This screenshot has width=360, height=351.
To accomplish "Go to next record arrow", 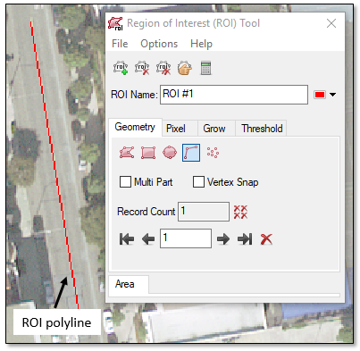I will tap(223, 238).
